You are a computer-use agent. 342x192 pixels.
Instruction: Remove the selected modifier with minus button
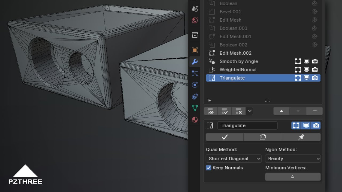pyautogui.click(x=315, y=111)
